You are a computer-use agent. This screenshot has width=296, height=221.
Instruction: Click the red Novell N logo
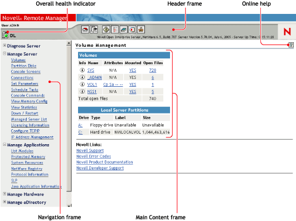[x=287, y=32]
